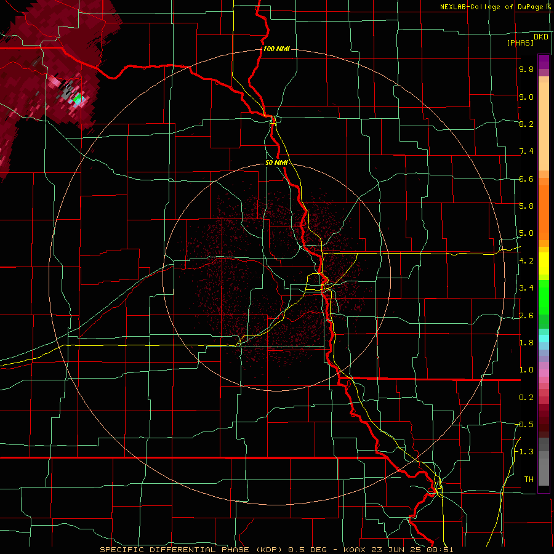
Task: Click the KOAX 23 JUN 25 00:51 timestamp
Action: (398, 550)
